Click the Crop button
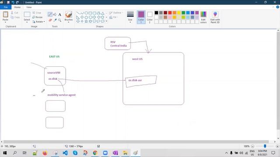Screen dimensions: 280x157 (x=37, y=13)
